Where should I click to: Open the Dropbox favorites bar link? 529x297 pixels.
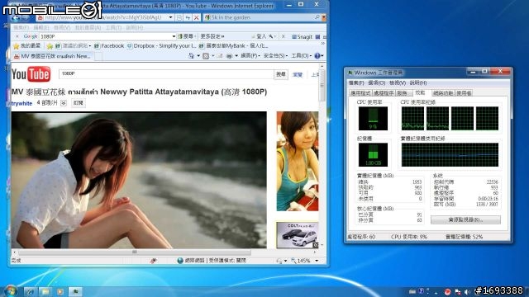tap(162, 46)
